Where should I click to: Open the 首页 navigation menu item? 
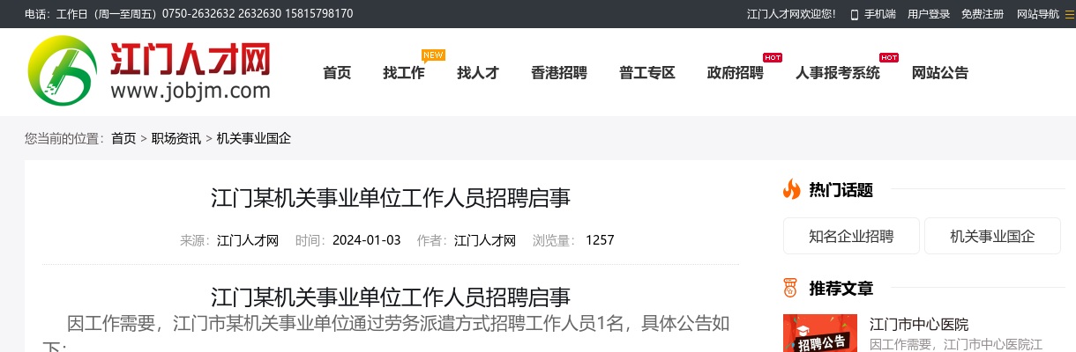[x=337, y=73]
